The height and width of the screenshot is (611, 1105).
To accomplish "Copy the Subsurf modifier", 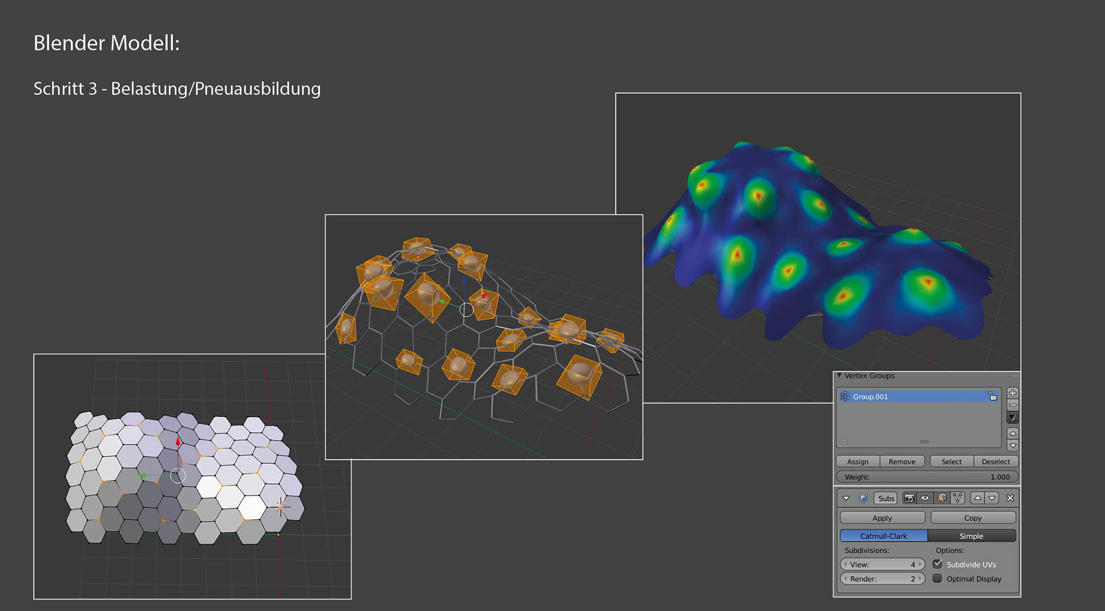I will 973,518.
